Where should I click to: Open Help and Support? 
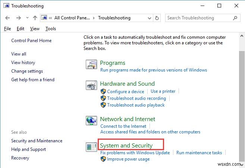tap(29, 149)
